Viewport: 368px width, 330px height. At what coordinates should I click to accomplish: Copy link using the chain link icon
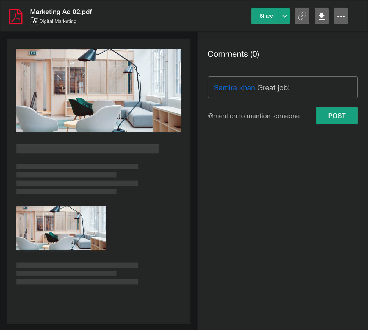302,16
